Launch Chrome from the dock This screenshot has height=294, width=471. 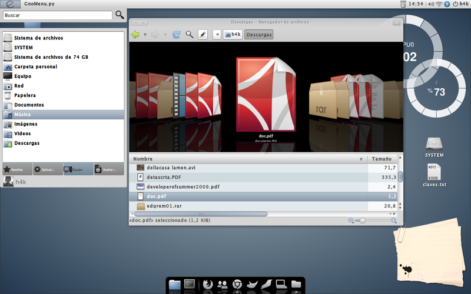237,284
